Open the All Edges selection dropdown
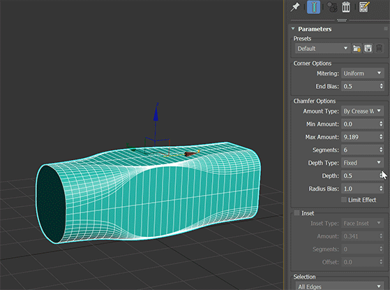The image size is (390, 290). pyautogui.click(x=339, y=287)
